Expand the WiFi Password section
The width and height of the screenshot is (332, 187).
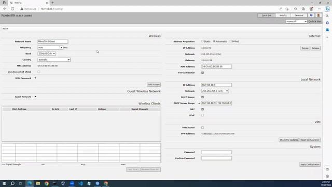pyautogui.click(x=35, y=78)
